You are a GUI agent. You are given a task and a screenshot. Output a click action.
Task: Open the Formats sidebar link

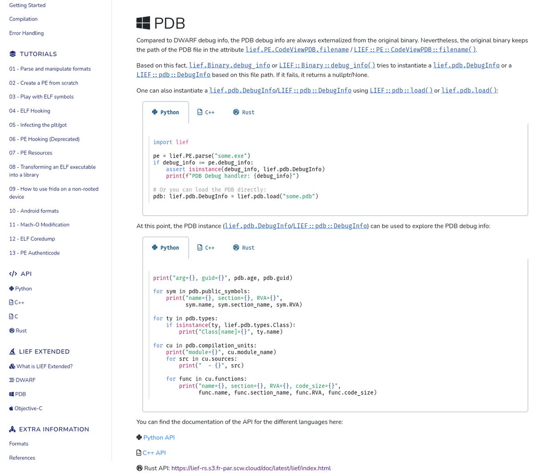19,444
